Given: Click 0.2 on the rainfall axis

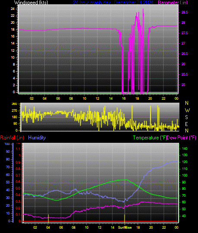Looking at the screenshot, I should tap(18, 208).
